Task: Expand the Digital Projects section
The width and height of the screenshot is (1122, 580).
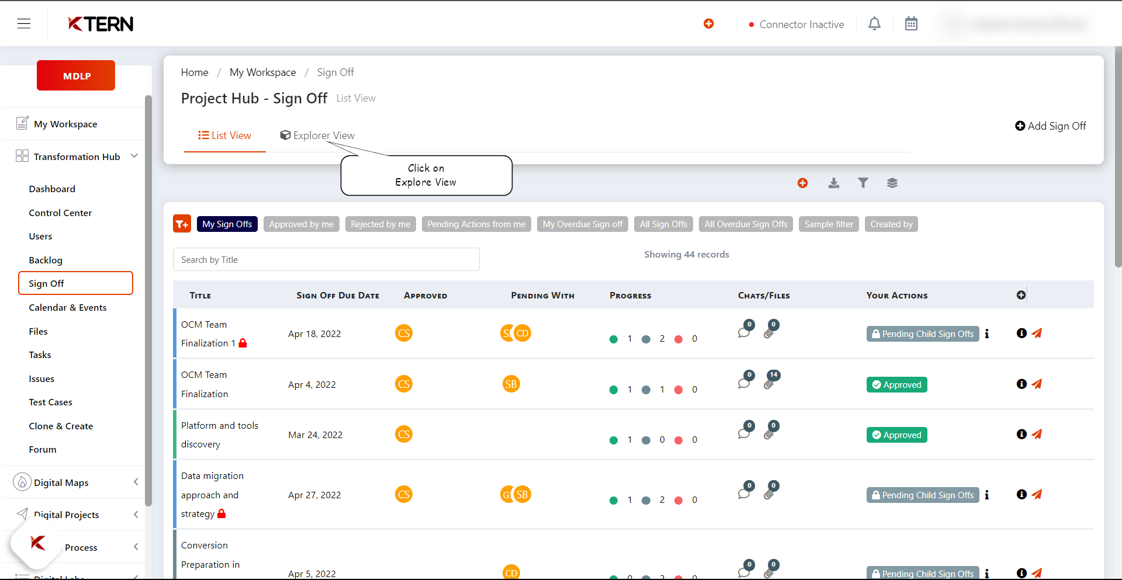Action: tap(136, 515)
